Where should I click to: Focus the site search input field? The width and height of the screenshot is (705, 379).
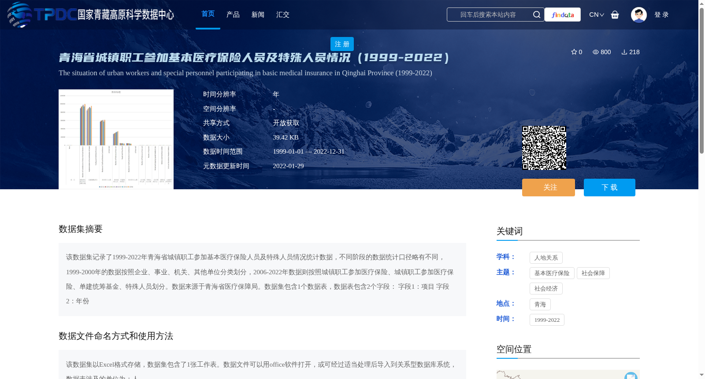tap(488, 15)
